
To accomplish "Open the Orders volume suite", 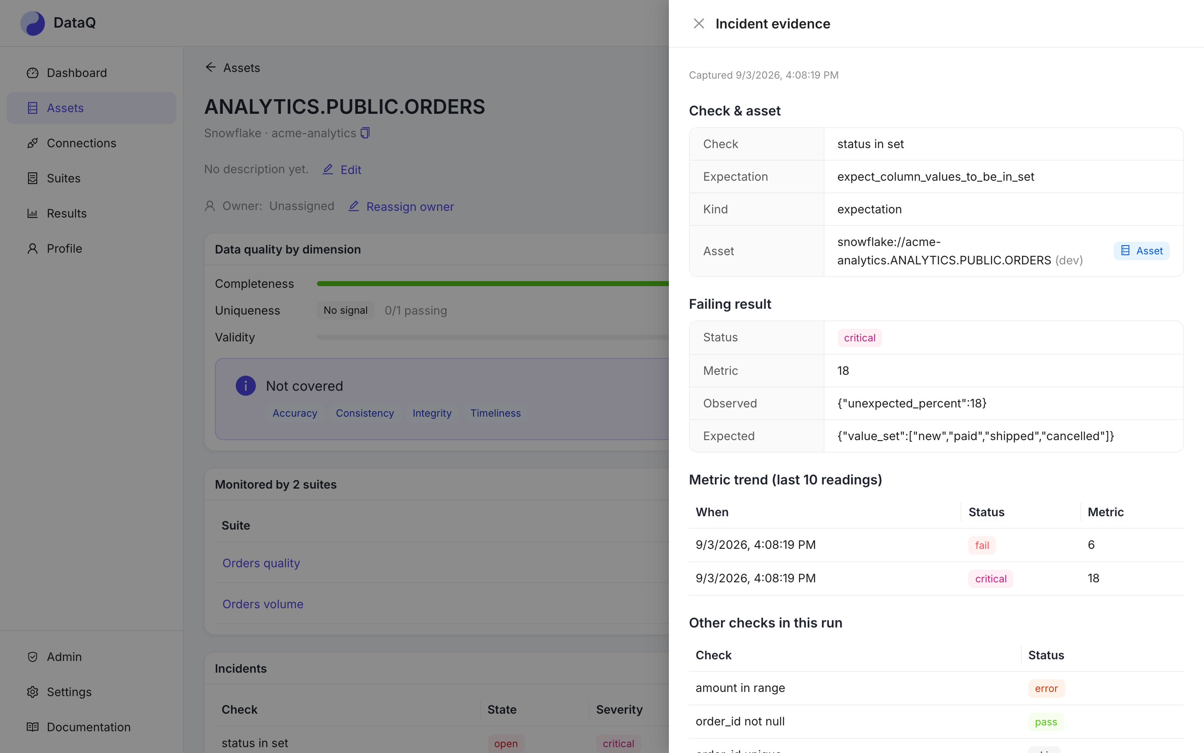I will click(263, 604).
